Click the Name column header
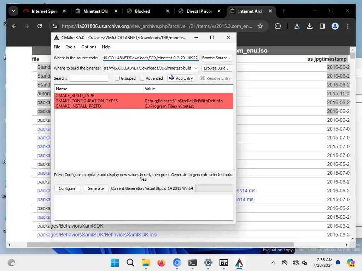The width and height of the screenshot is (362, 271). click(x=99, y=89)
